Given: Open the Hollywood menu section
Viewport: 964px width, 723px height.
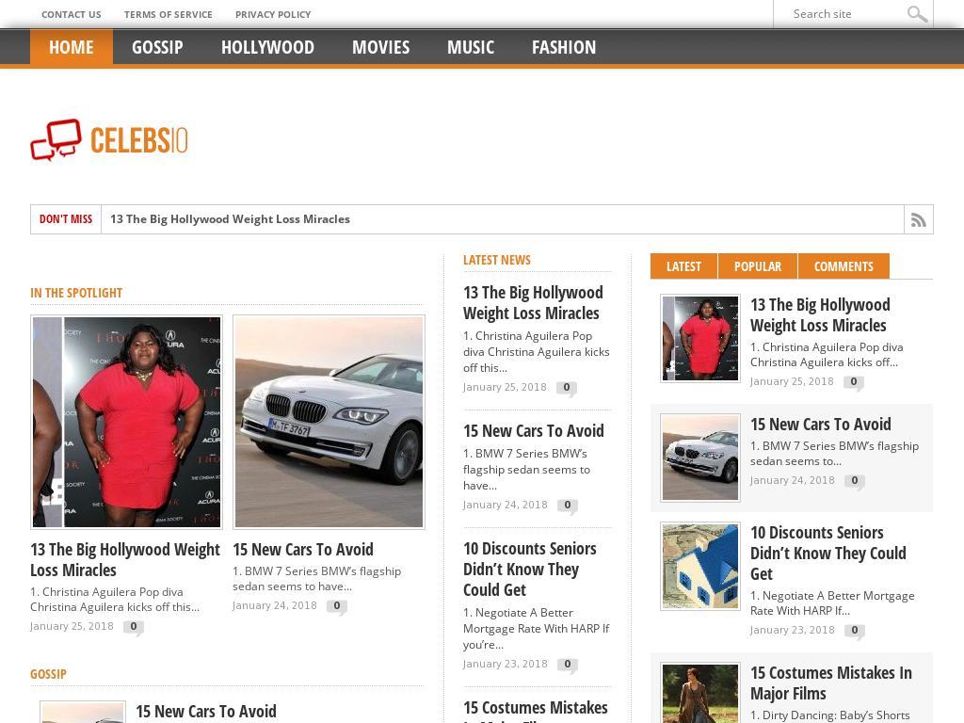Looking at the screenshot, I should coord(267,47).
